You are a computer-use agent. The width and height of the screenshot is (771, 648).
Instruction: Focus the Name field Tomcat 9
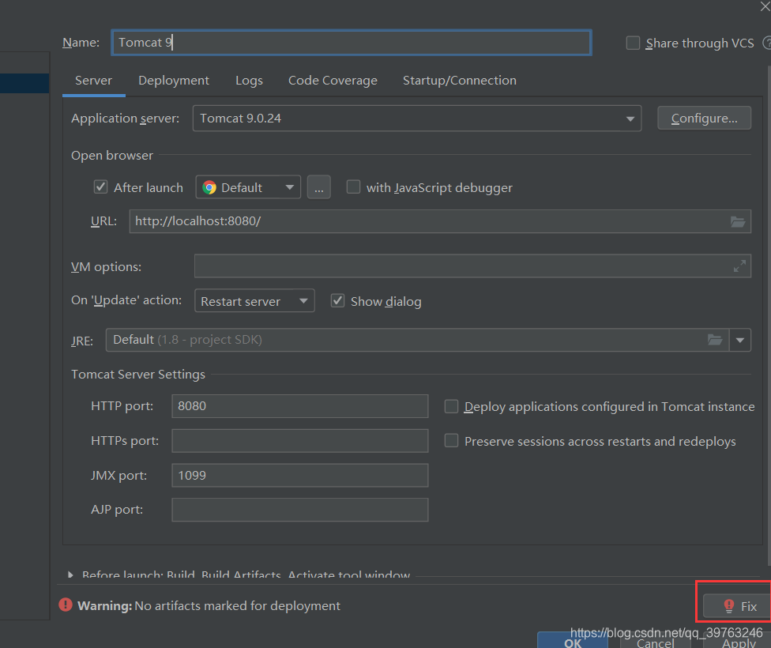pyautogui.click(x=352, y=43)
